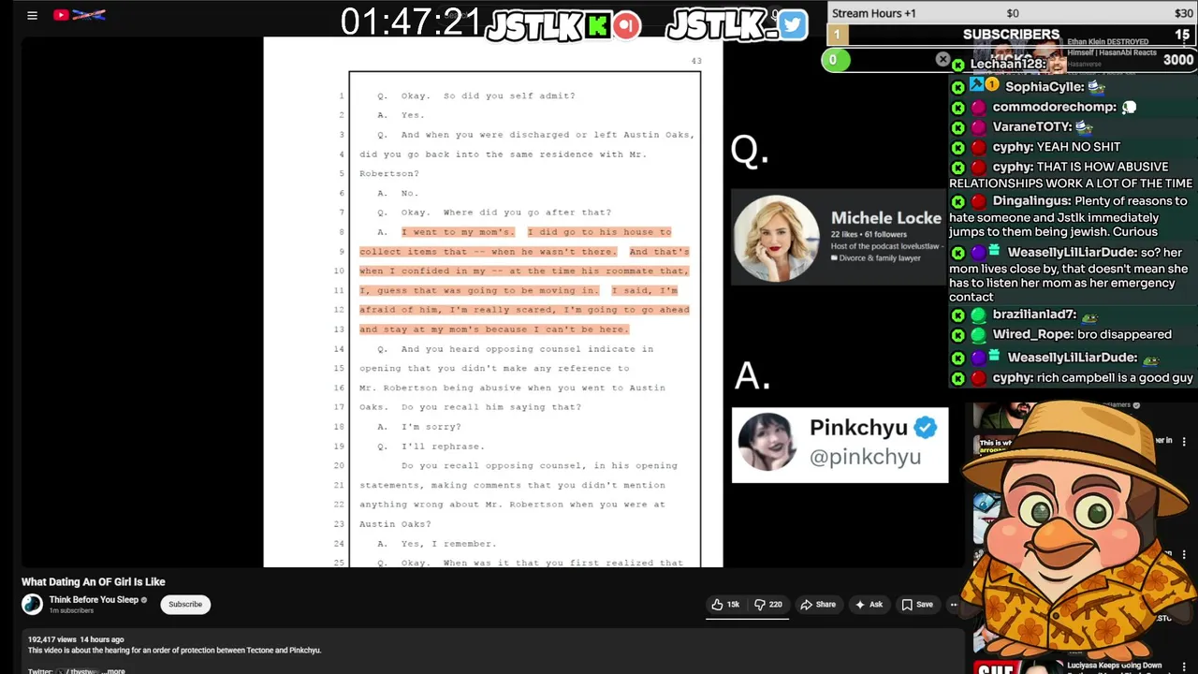This screenshot has width=1198, height=674.
Task: Save the video to a playlist
Action: coord(917,605)
